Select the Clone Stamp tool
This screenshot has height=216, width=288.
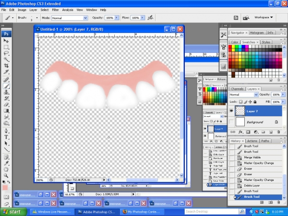pyautogui.click(x=6, y=92)
